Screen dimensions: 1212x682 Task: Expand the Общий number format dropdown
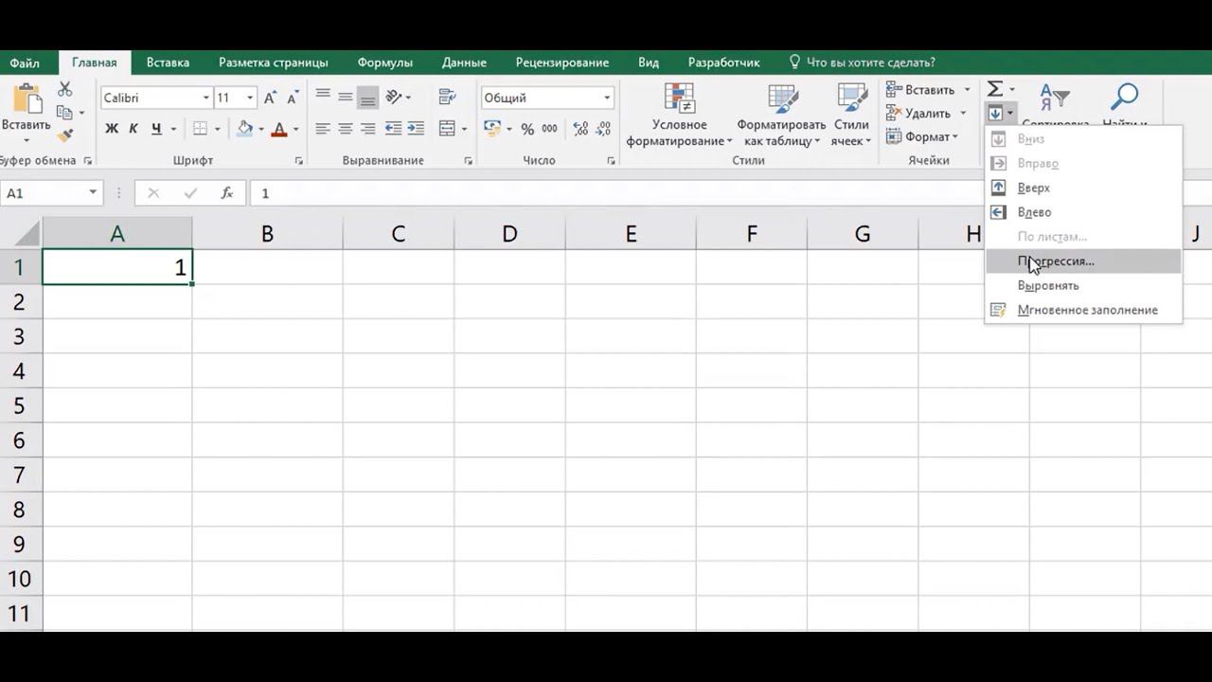coord(607,98)
